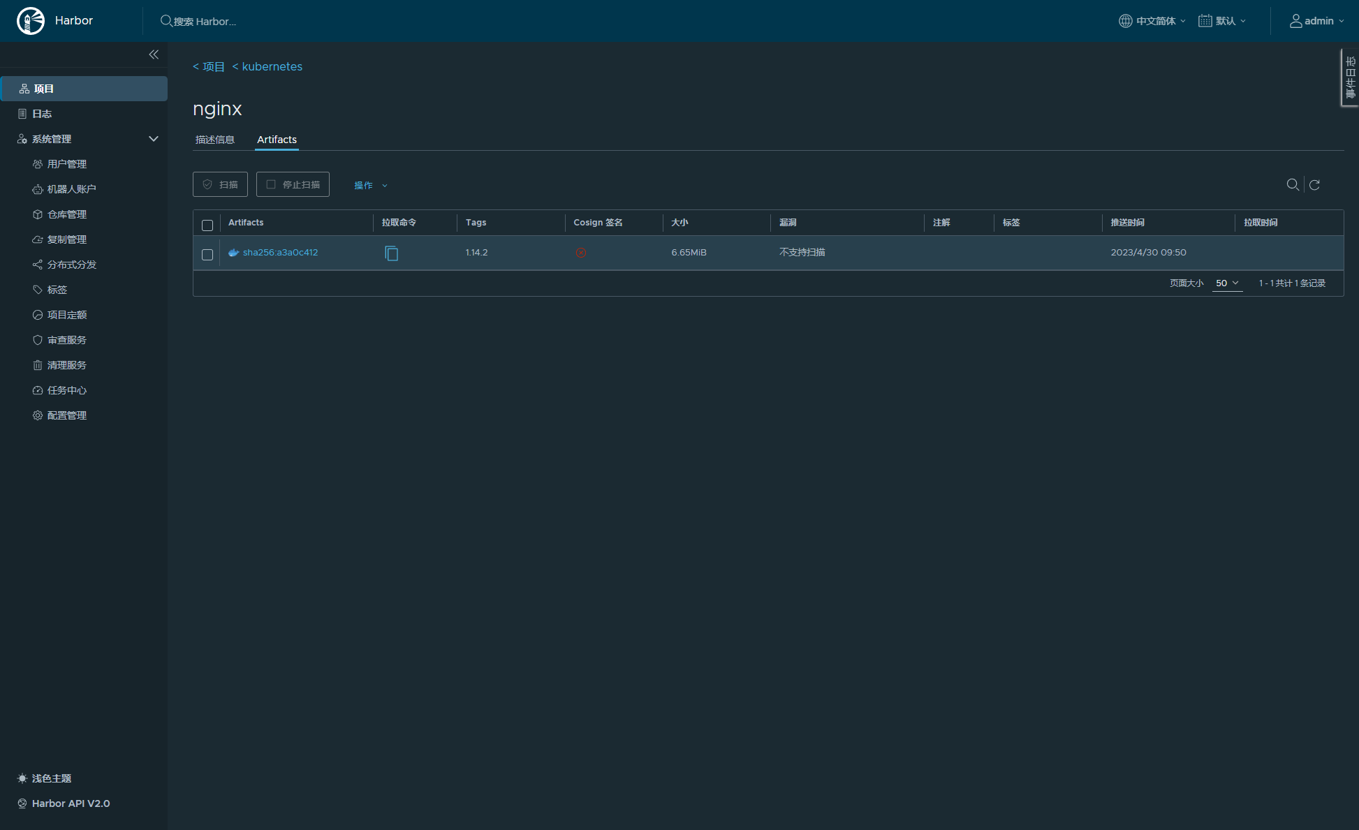Open the event log side panel tab
The image size is (1359, 830).
click(1350, 77)
